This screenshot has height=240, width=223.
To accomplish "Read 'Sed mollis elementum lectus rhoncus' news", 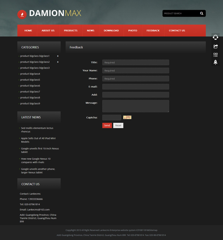I will pos(37,130).
